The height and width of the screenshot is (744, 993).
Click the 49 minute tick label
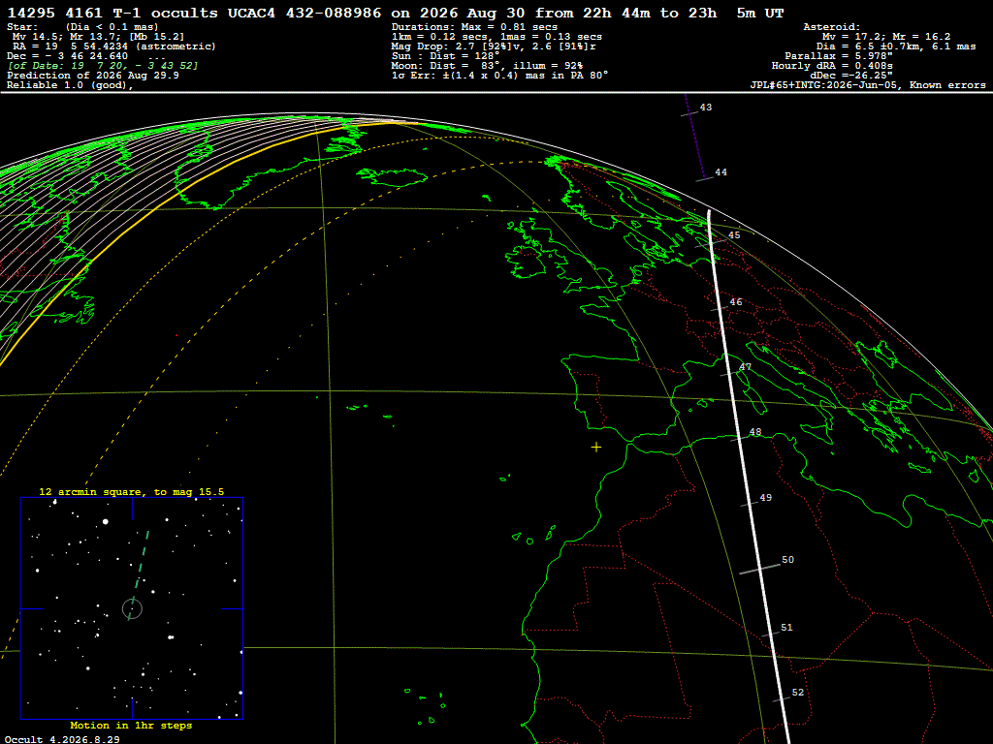[x=766, y=498]
